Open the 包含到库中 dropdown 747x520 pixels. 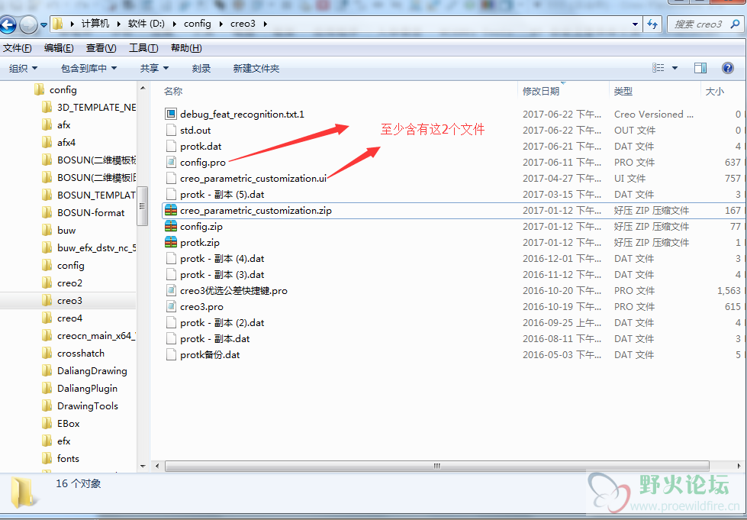(x=89, y=69)
